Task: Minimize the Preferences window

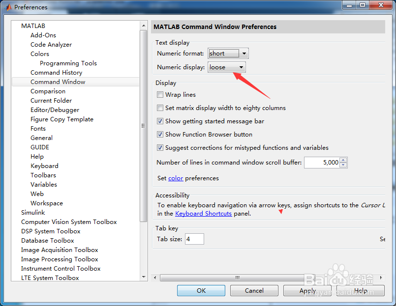Action: coord(349,5)
